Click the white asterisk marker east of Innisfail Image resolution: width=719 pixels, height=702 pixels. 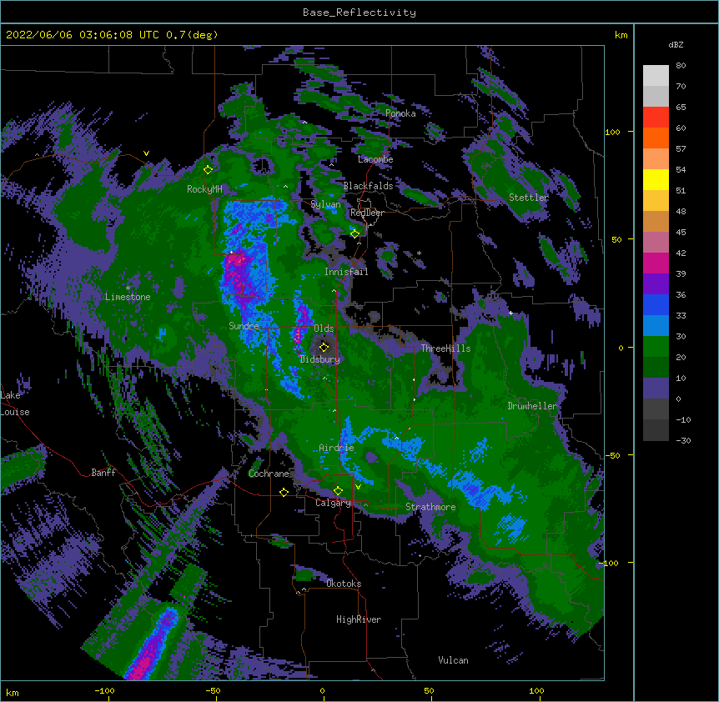tap(419, 253)
